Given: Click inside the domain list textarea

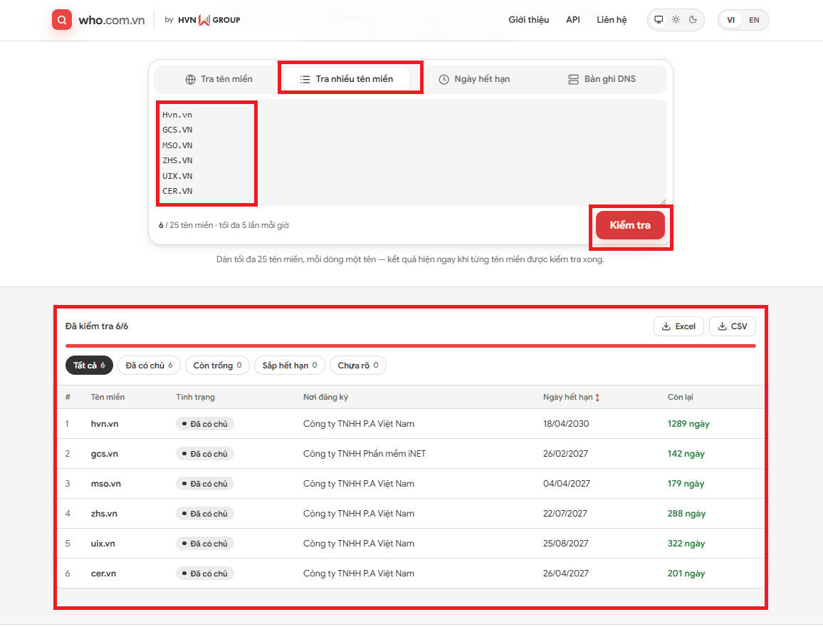Looking at the screenshot, I should [x=411, y=152].
